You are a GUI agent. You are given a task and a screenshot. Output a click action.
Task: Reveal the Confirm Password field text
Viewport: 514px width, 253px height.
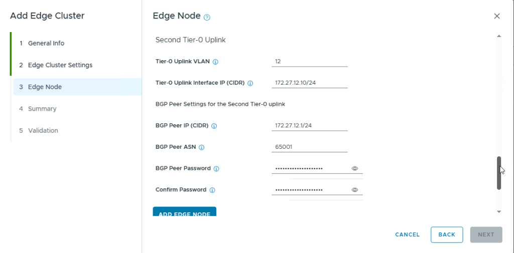354,190
